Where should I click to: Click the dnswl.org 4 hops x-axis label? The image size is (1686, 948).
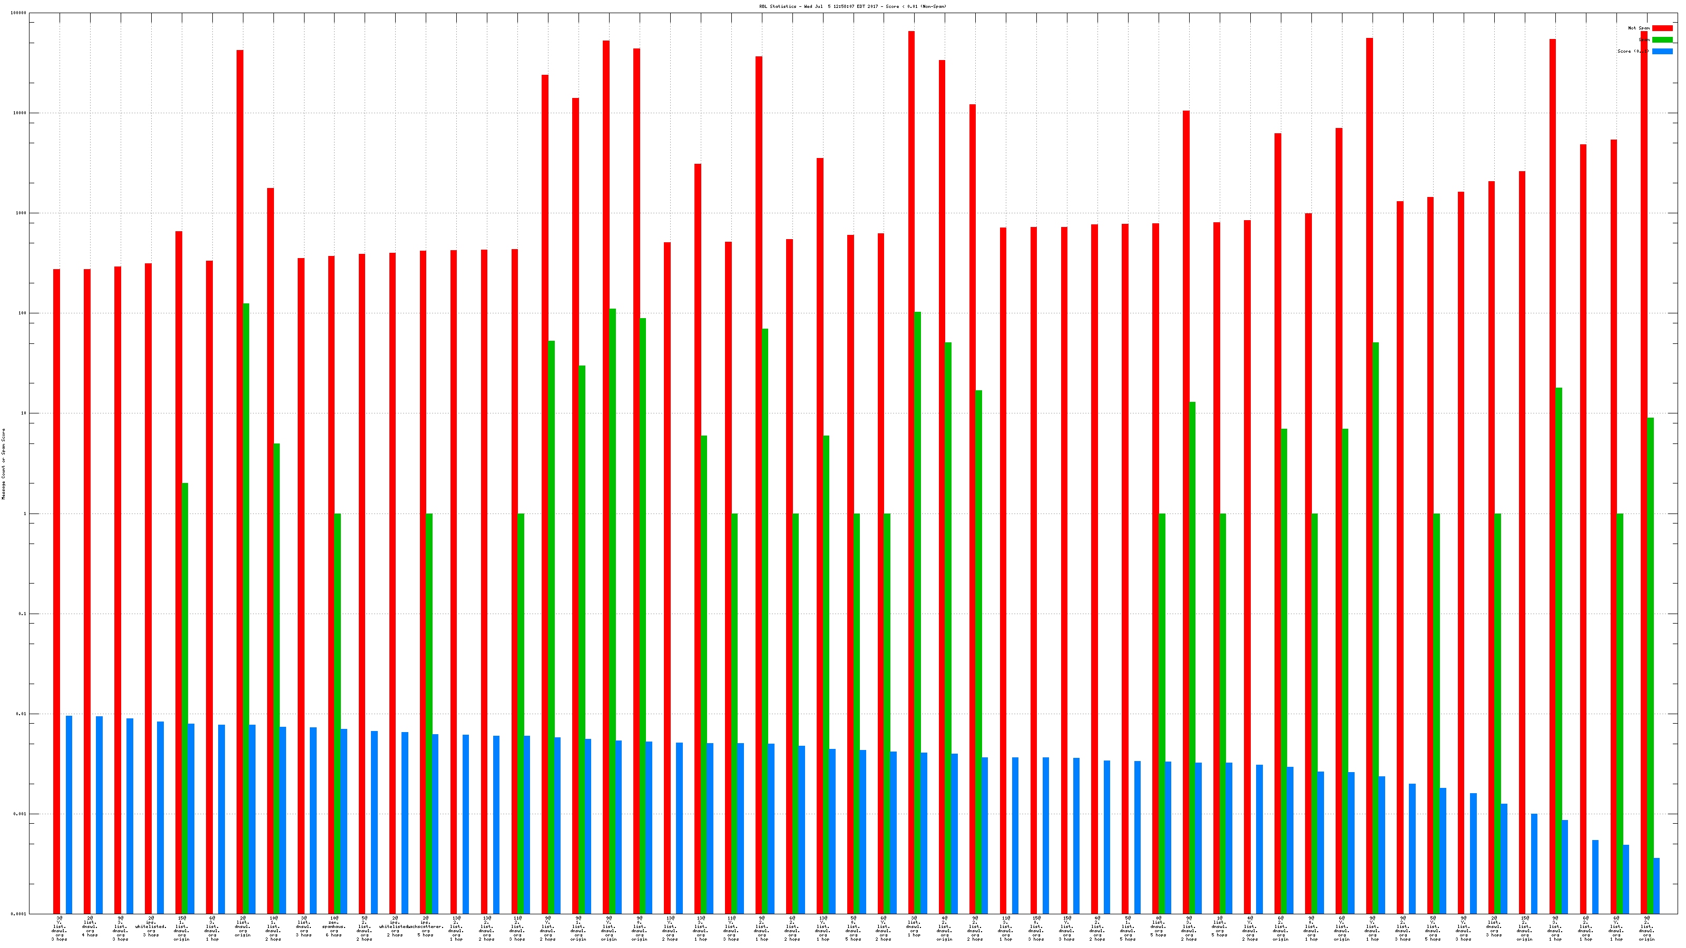coord(90,926)
